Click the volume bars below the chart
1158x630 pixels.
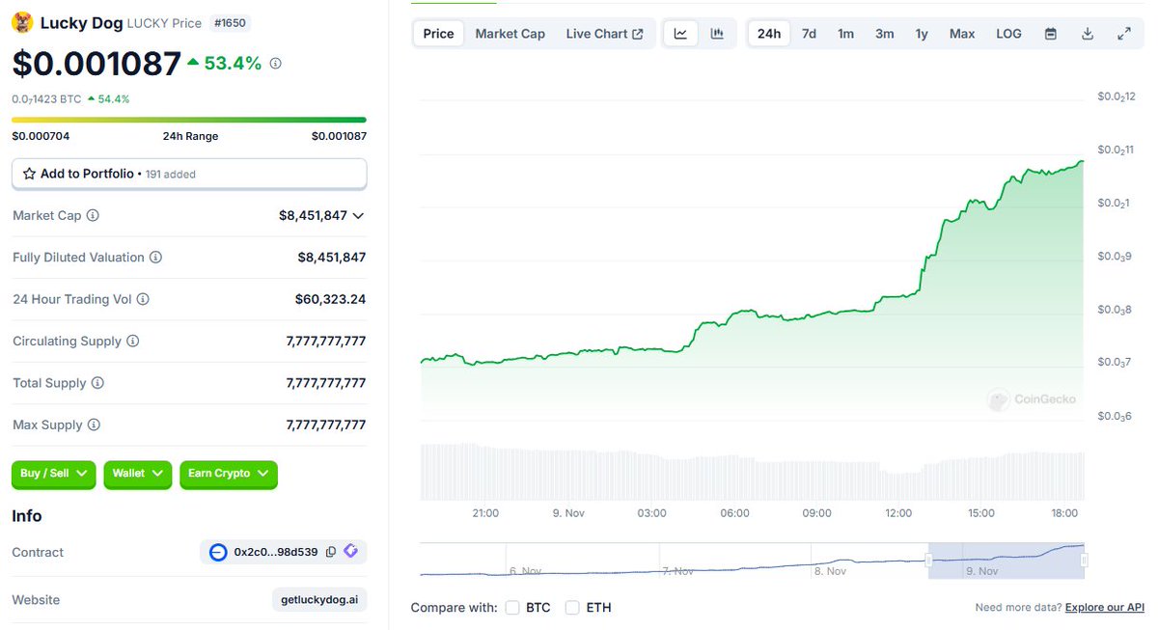point(752,471)
